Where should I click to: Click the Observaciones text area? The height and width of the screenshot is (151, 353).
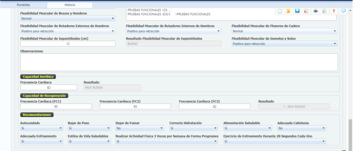pyautogui.click(x=179, y=62)
